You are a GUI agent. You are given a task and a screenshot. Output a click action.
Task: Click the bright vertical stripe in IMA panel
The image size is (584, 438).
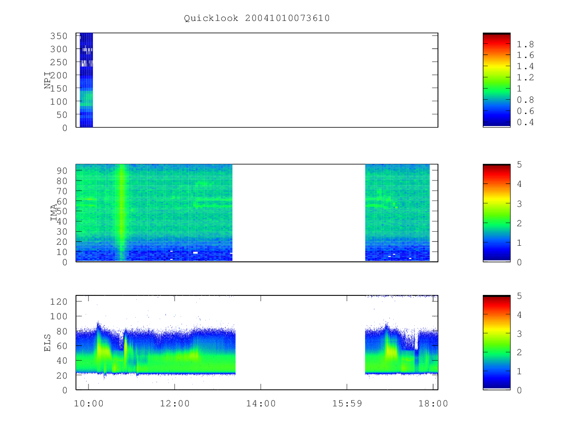click(x=122, y=213)
